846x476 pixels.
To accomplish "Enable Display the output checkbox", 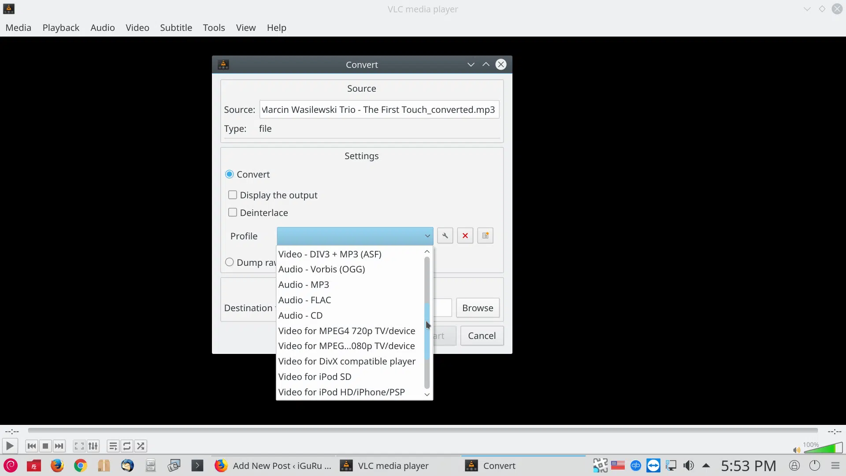I will pyautogui.click(x=232, y=195).
